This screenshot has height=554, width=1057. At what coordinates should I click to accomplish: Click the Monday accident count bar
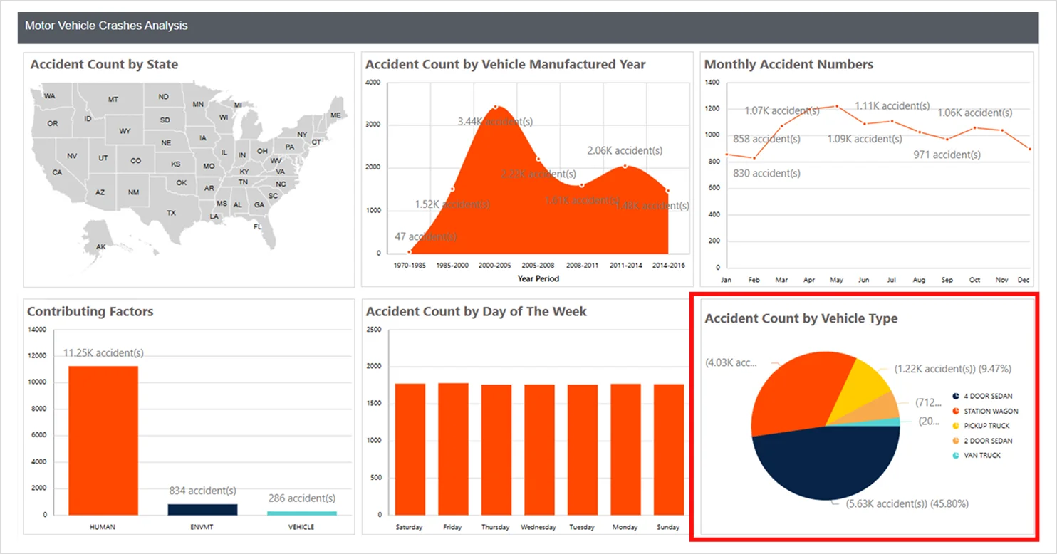[x=625, y=449]
